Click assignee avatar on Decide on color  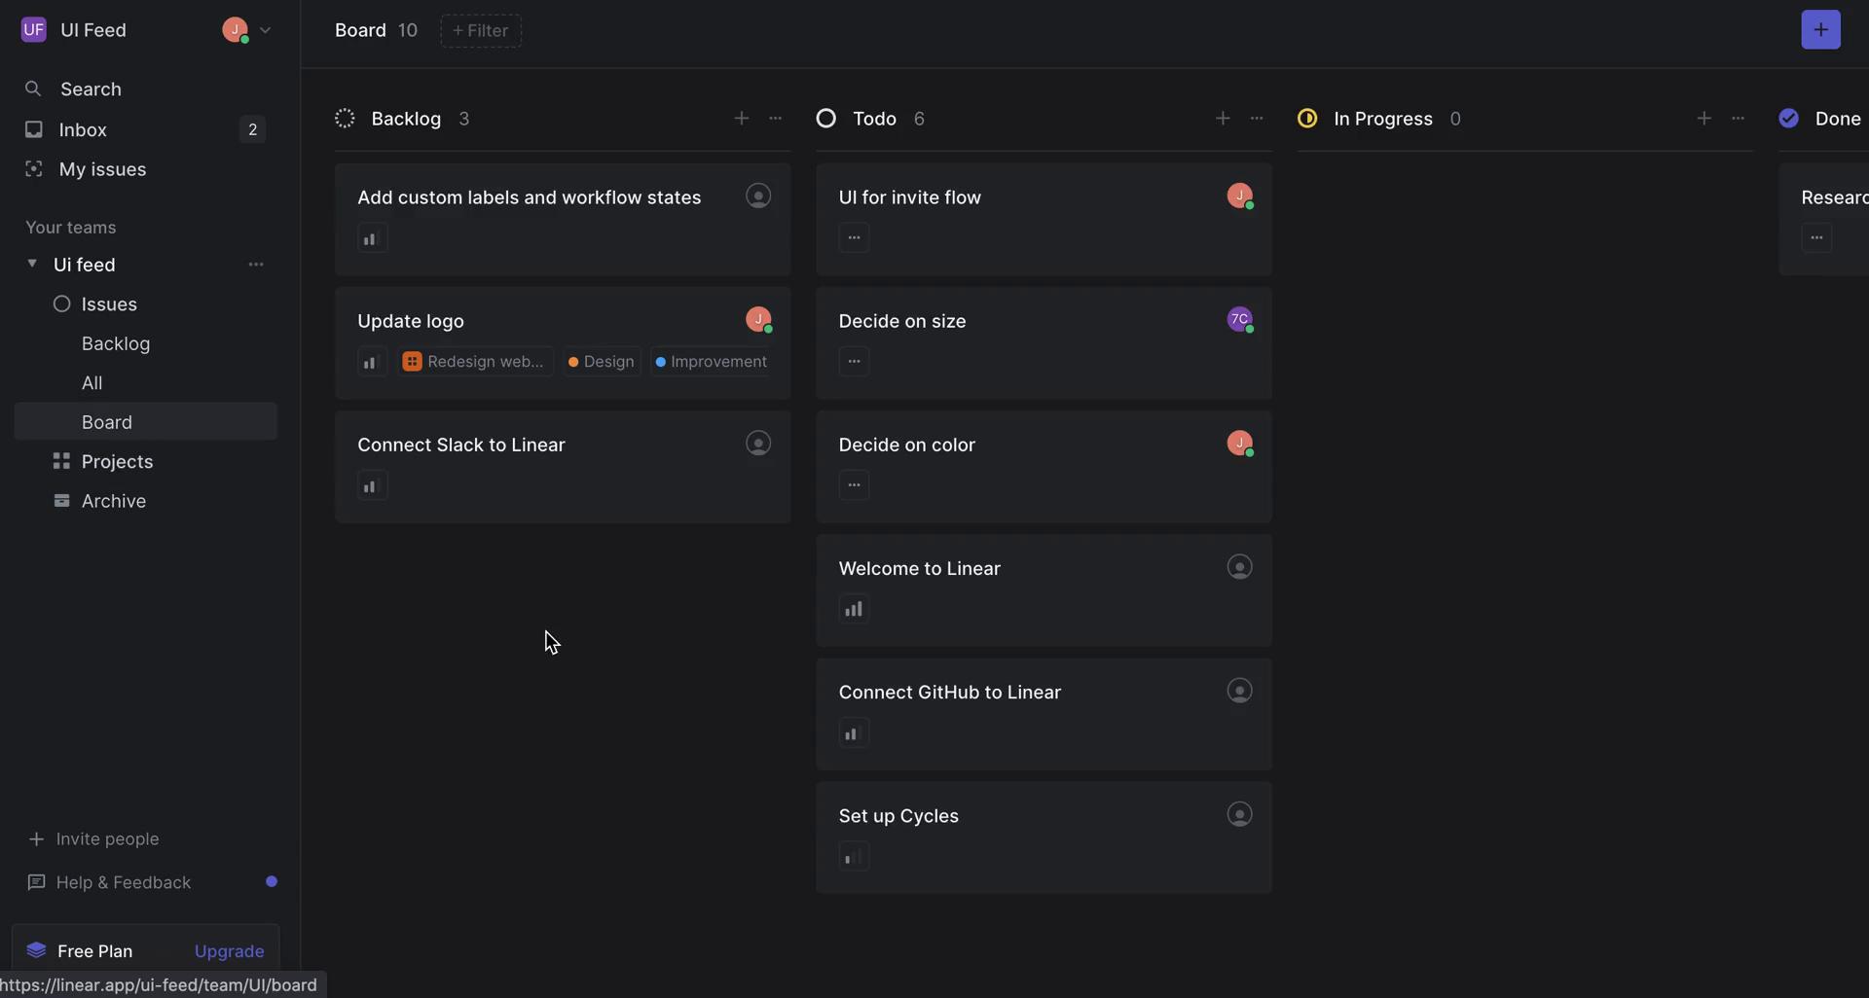point(1239,443)
